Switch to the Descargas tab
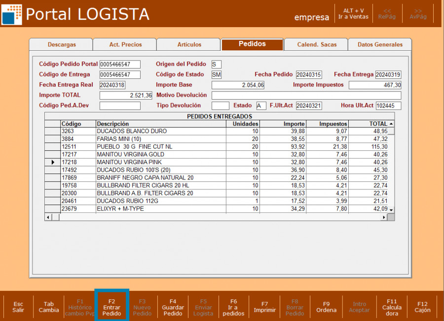The height and width of the screenshot is (321, 444). tap(62, 44)
